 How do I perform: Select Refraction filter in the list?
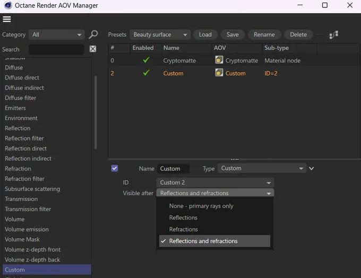pyautogui.click(x=47, y=179)
